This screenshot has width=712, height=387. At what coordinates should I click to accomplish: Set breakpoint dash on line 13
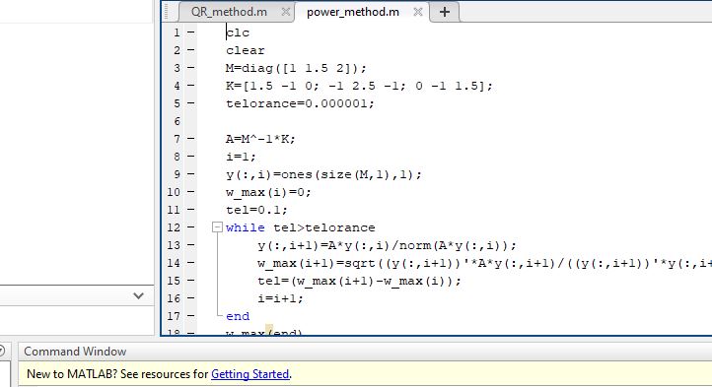tap(190, 245)
